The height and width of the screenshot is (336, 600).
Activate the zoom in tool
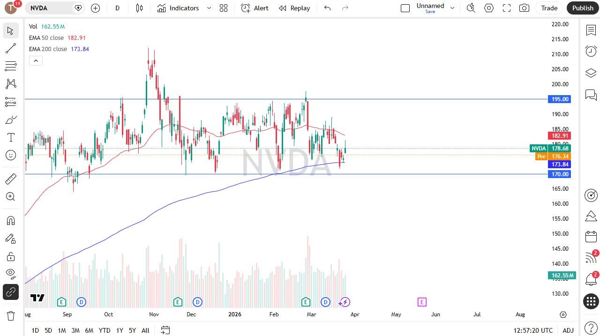[10, 196]
